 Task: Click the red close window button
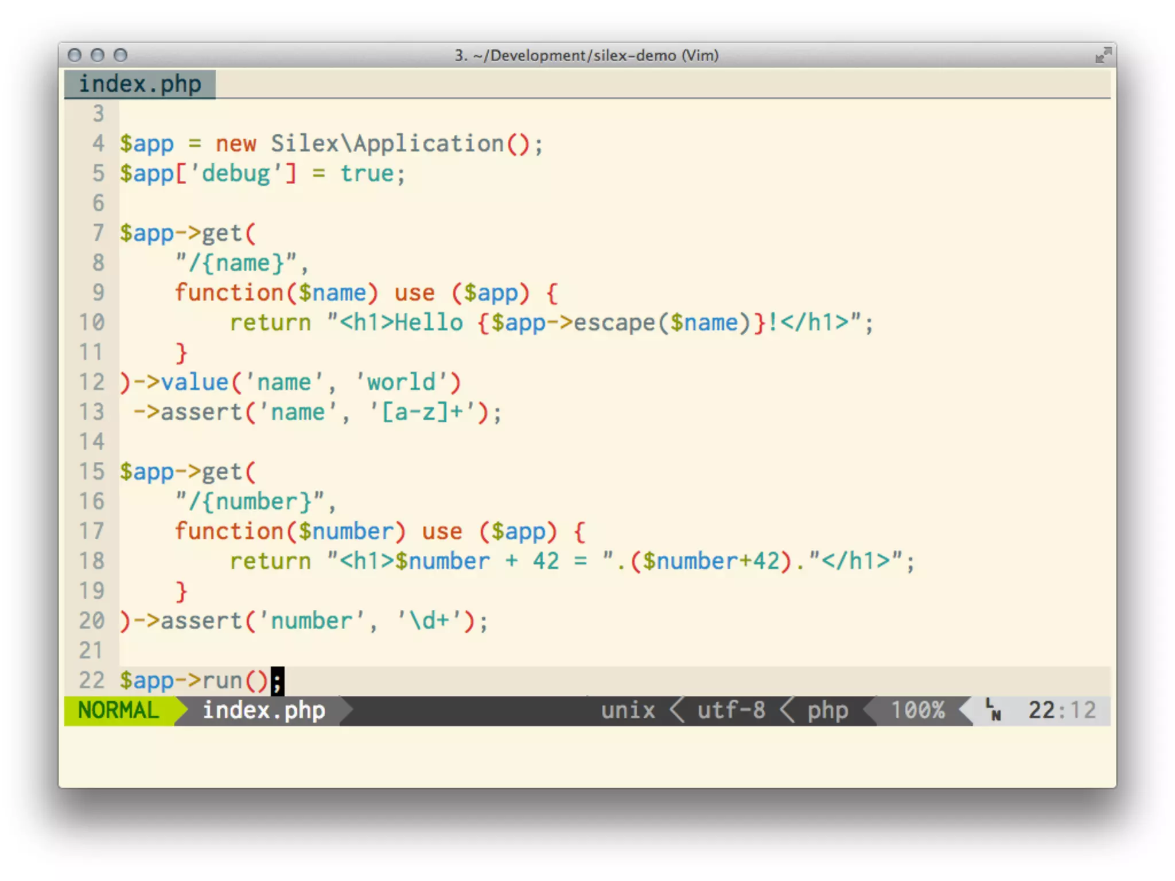click(75, 55)
